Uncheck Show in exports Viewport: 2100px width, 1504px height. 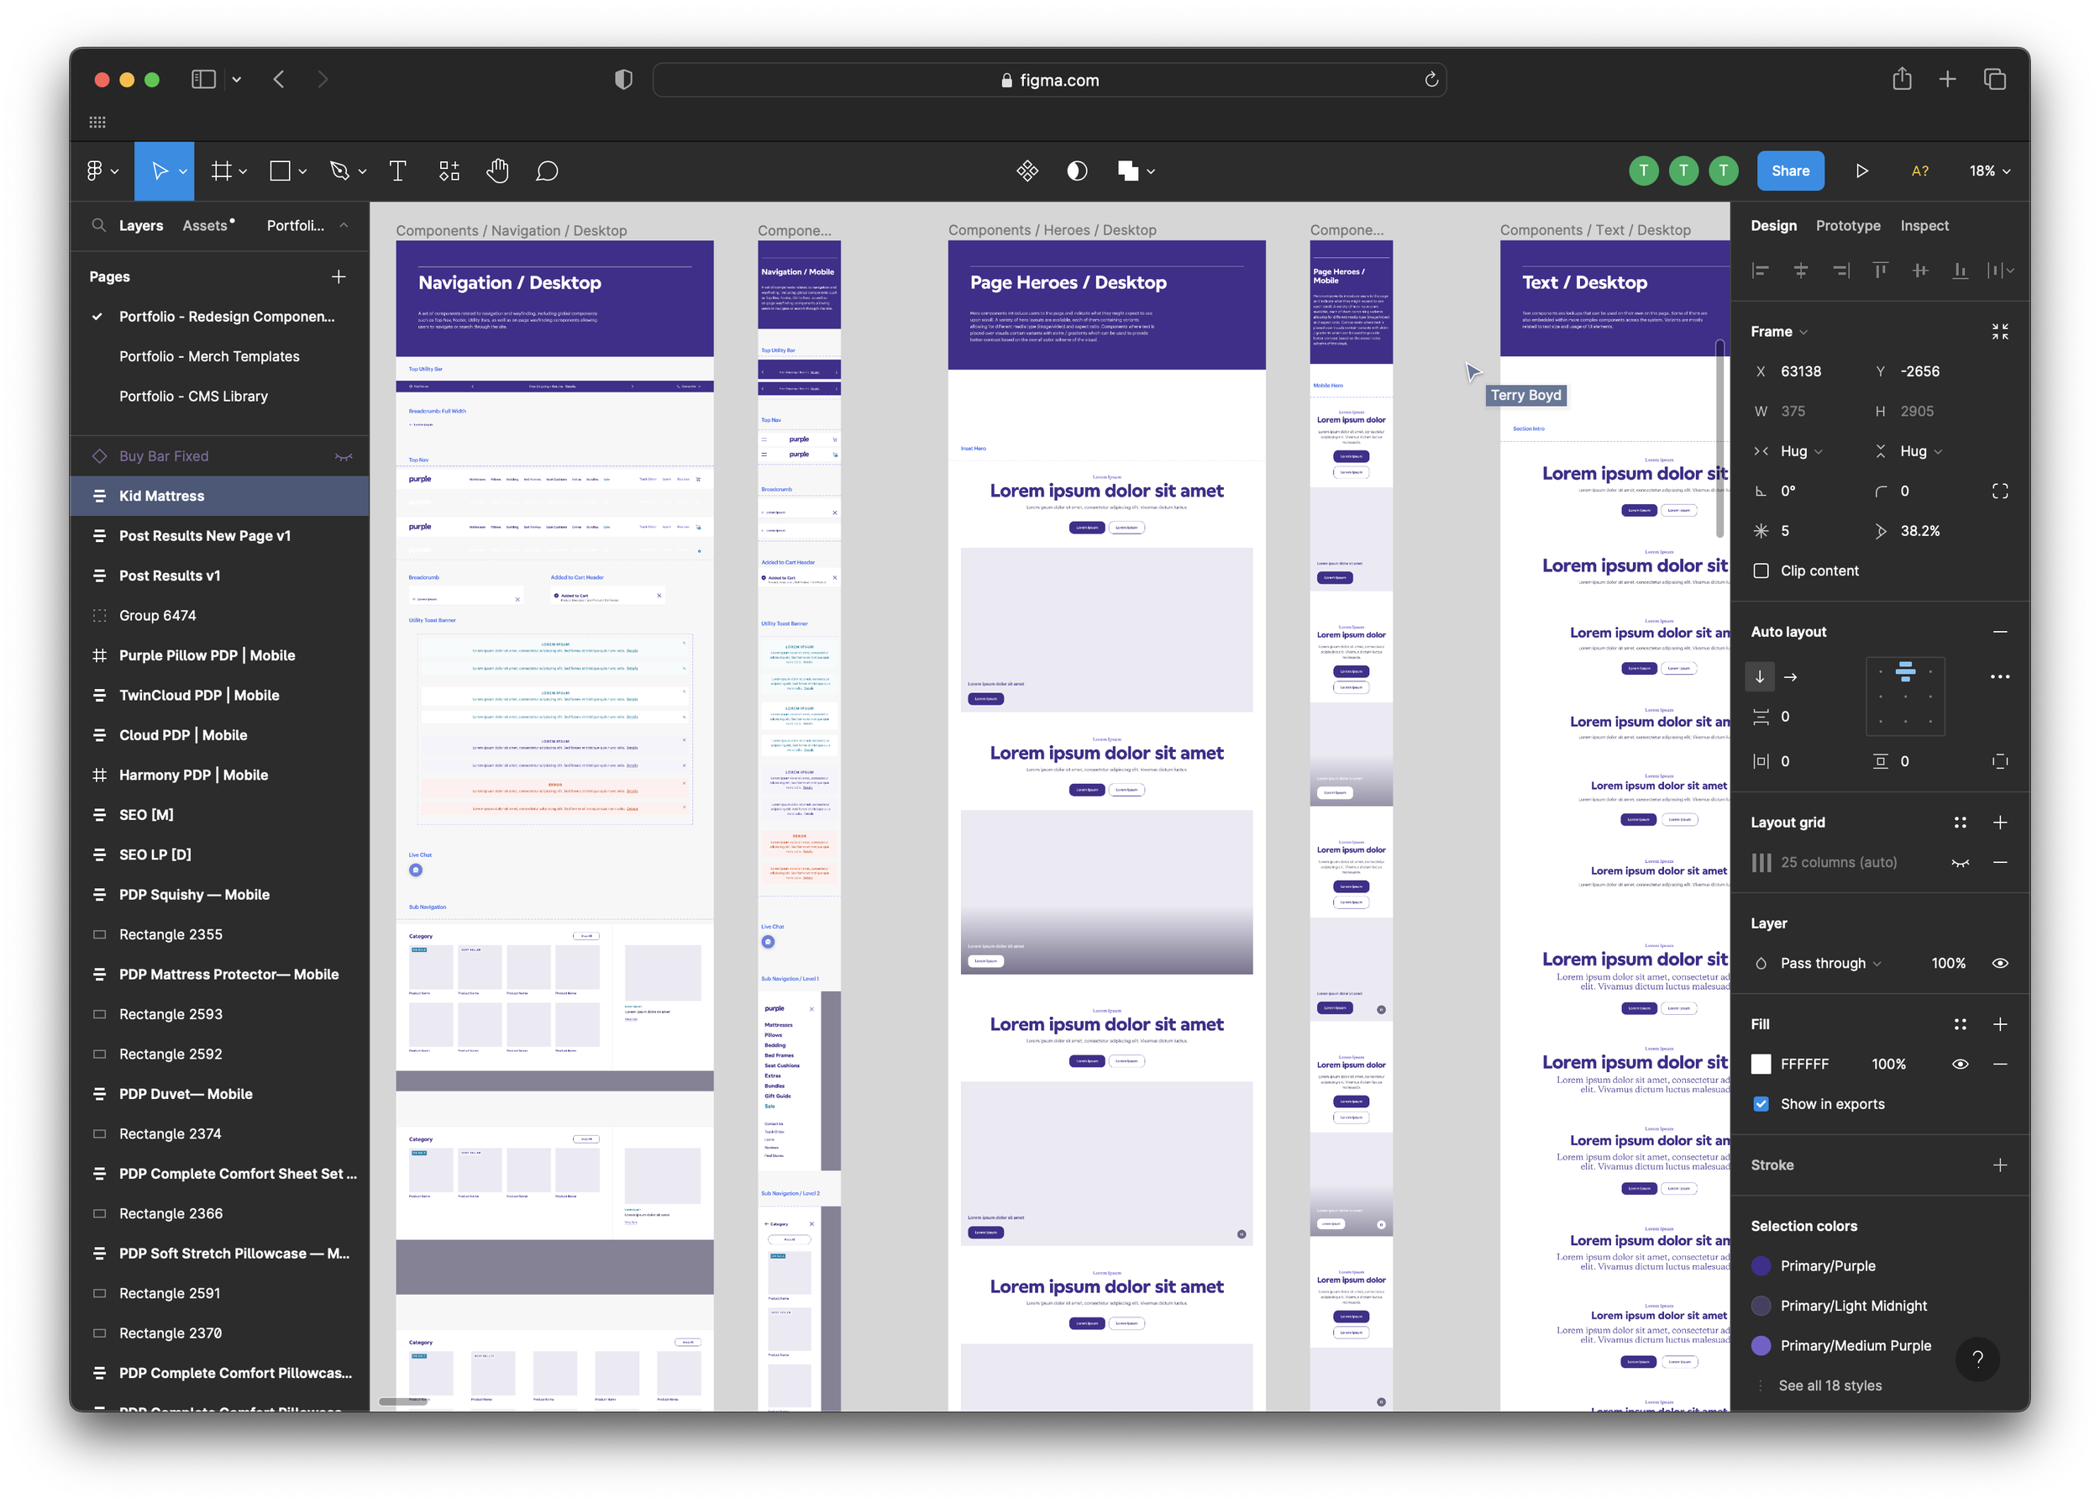point(1761,1104)
